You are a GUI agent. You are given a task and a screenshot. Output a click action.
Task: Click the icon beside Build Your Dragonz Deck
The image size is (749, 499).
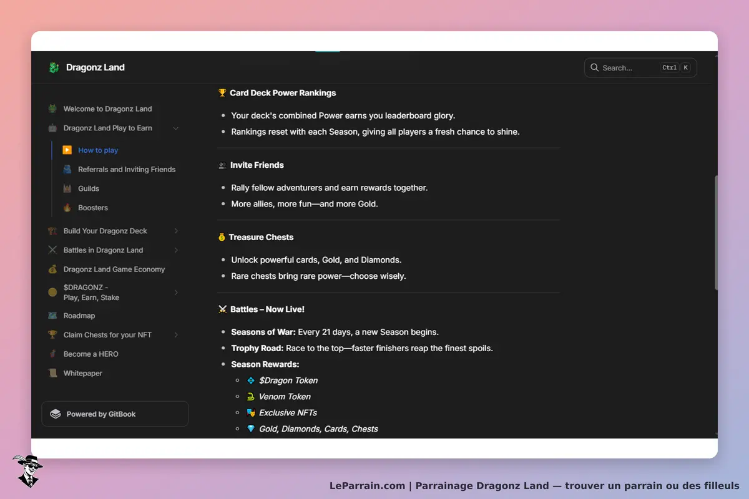tap(52, 231)
